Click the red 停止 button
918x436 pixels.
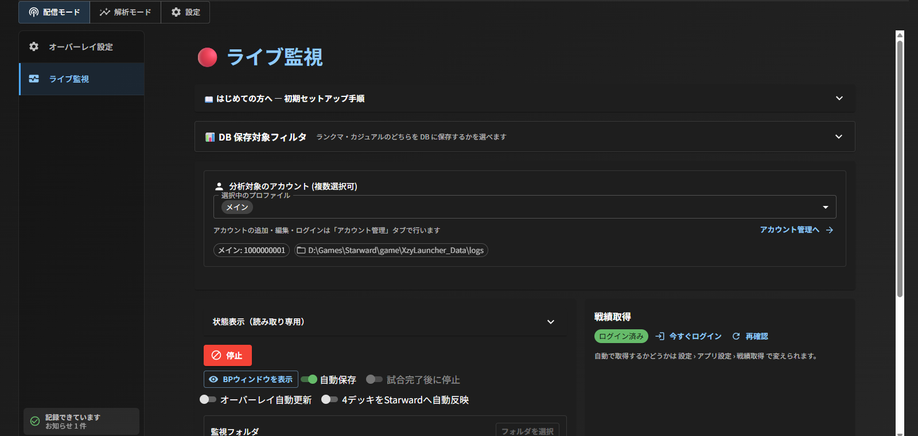coord(228,355)
